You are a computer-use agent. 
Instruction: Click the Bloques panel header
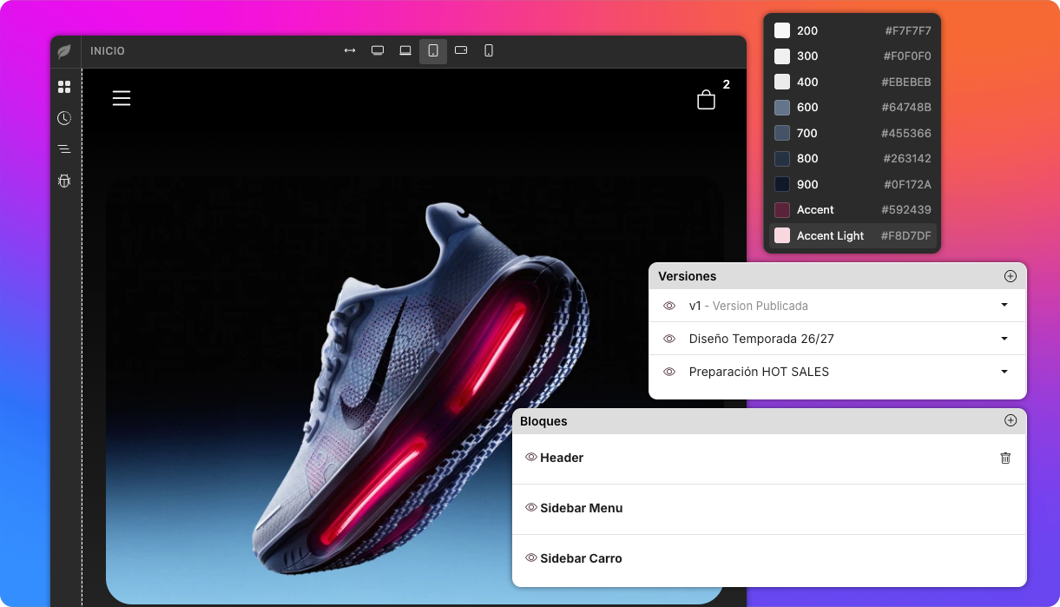(769, 421)
